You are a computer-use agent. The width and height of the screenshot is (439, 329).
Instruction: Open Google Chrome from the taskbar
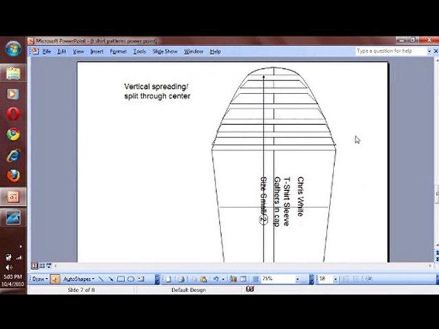point(13,134)
